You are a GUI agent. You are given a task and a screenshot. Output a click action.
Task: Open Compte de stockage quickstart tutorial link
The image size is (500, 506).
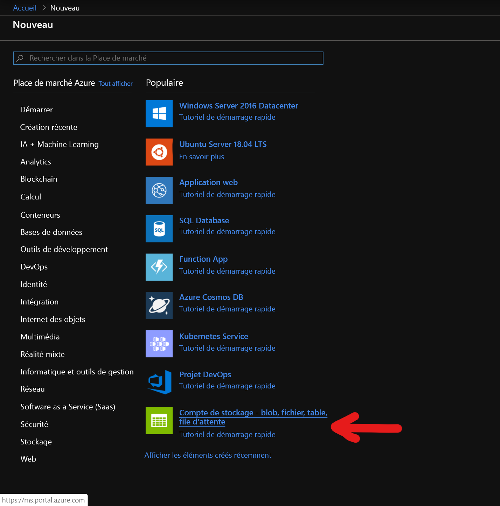227,435
